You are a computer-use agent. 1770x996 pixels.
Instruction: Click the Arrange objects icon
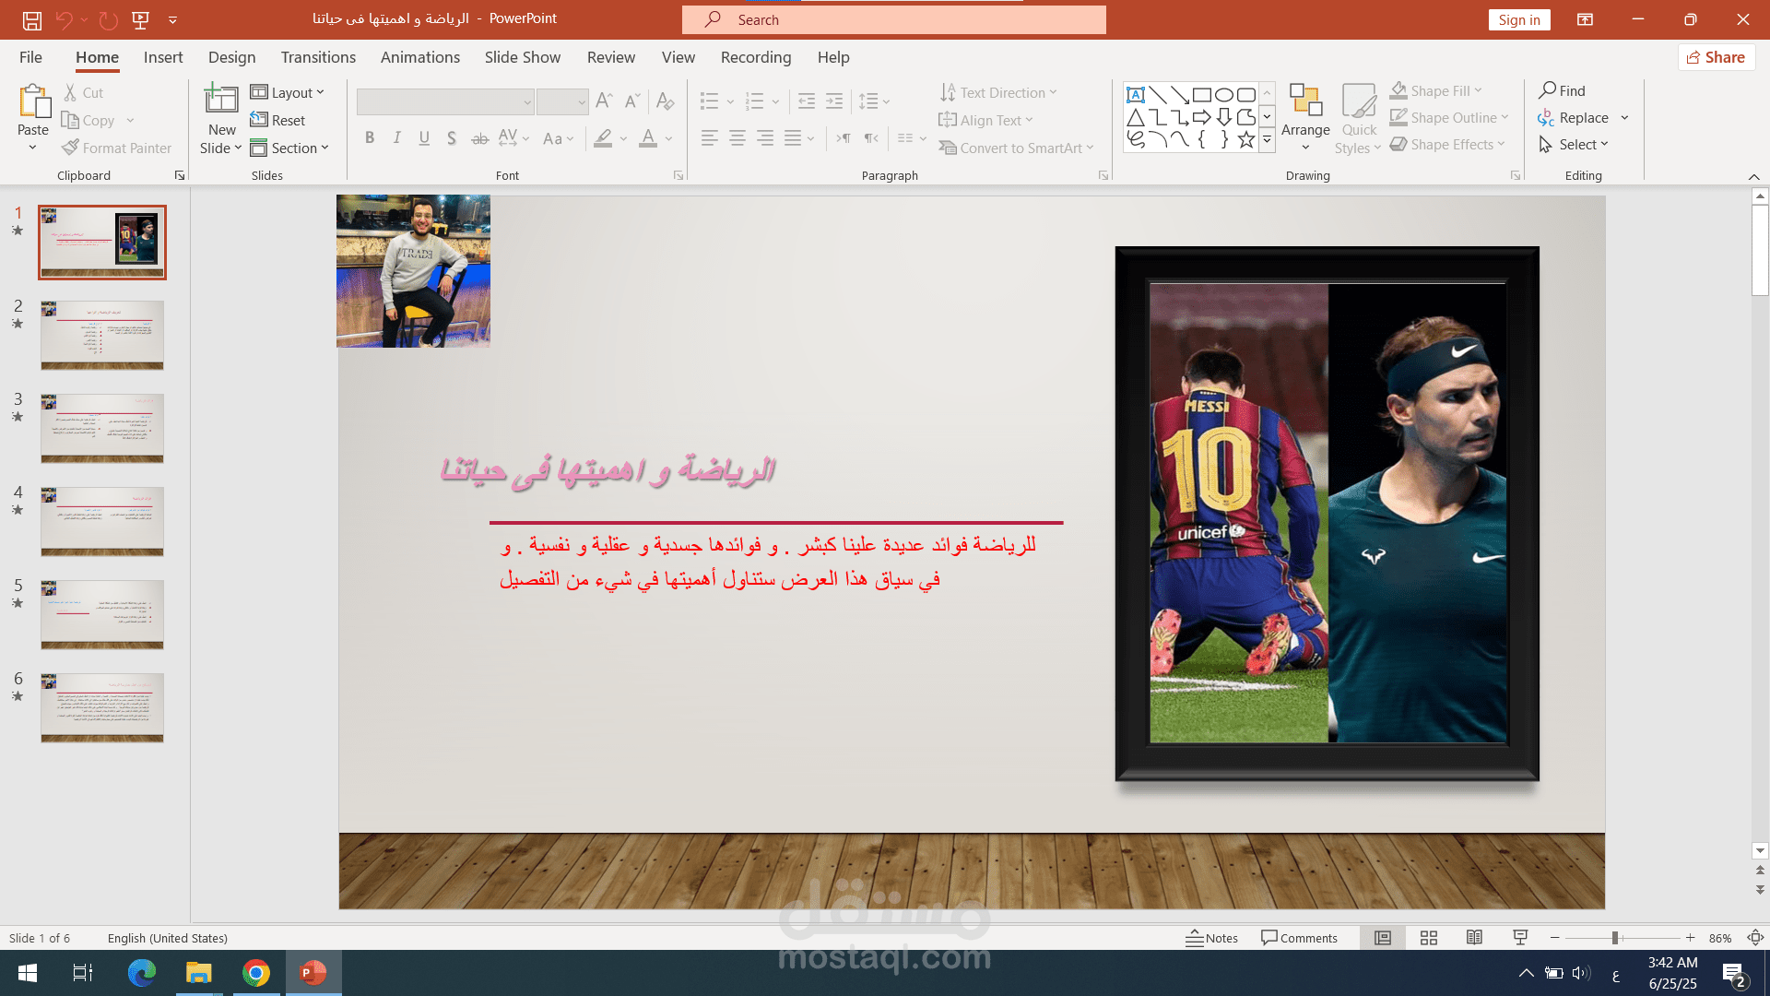click(x=1305, y=100)
